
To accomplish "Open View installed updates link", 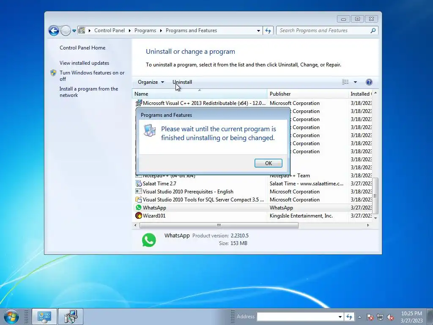I will 84,63.
